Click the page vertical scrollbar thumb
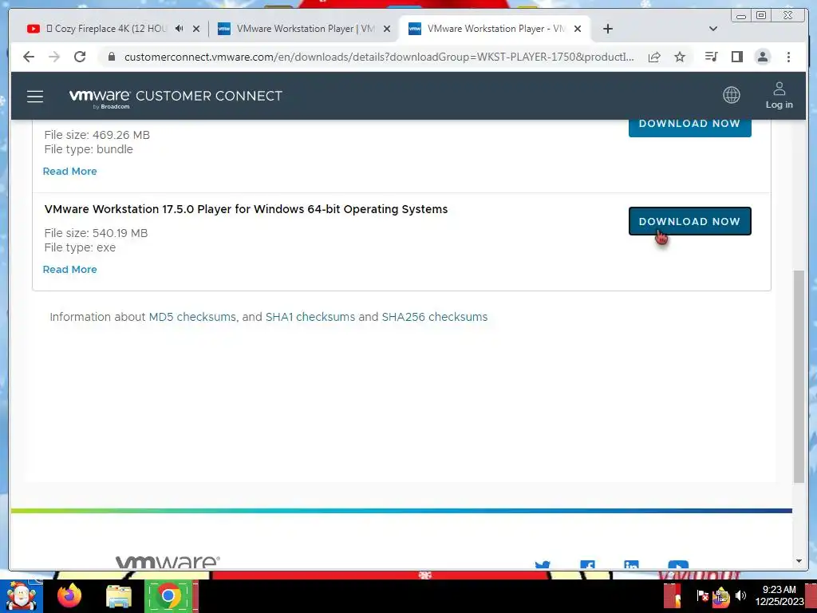This screenshot has width=817, height=613. pyautogui.click(x=798, y=377)
